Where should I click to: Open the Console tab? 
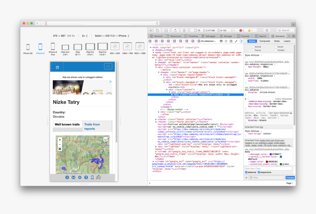pyautogui.click(x=243, y=36)
